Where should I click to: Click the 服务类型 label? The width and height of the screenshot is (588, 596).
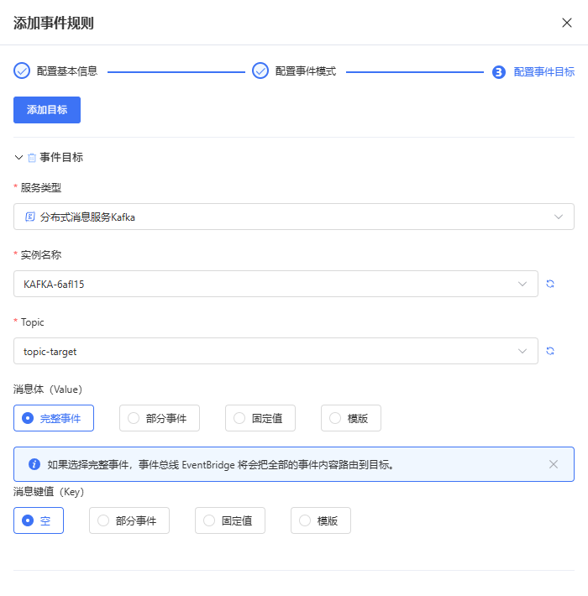click(40, 188)
